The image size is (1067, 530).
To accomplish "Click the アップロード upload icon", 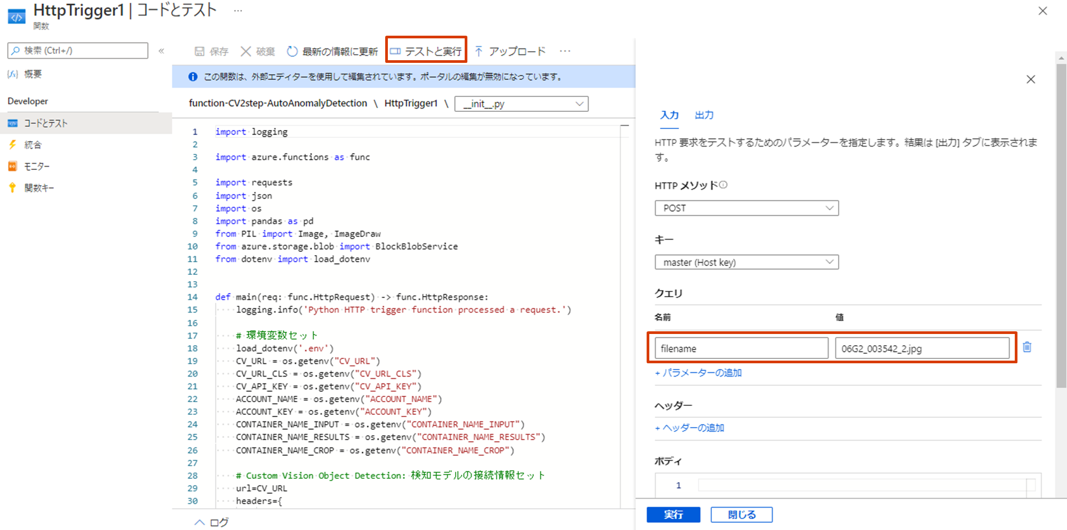I will 479,51.
